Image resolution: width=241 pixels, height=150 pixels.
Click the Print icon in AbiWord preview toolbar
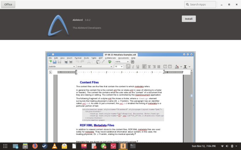coord(71,62)
